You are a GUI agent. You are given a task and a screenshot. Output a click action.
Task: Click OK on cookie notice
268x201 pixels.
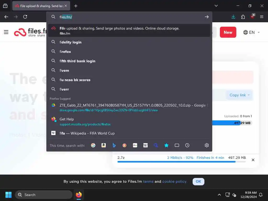(x=198, y=182)
